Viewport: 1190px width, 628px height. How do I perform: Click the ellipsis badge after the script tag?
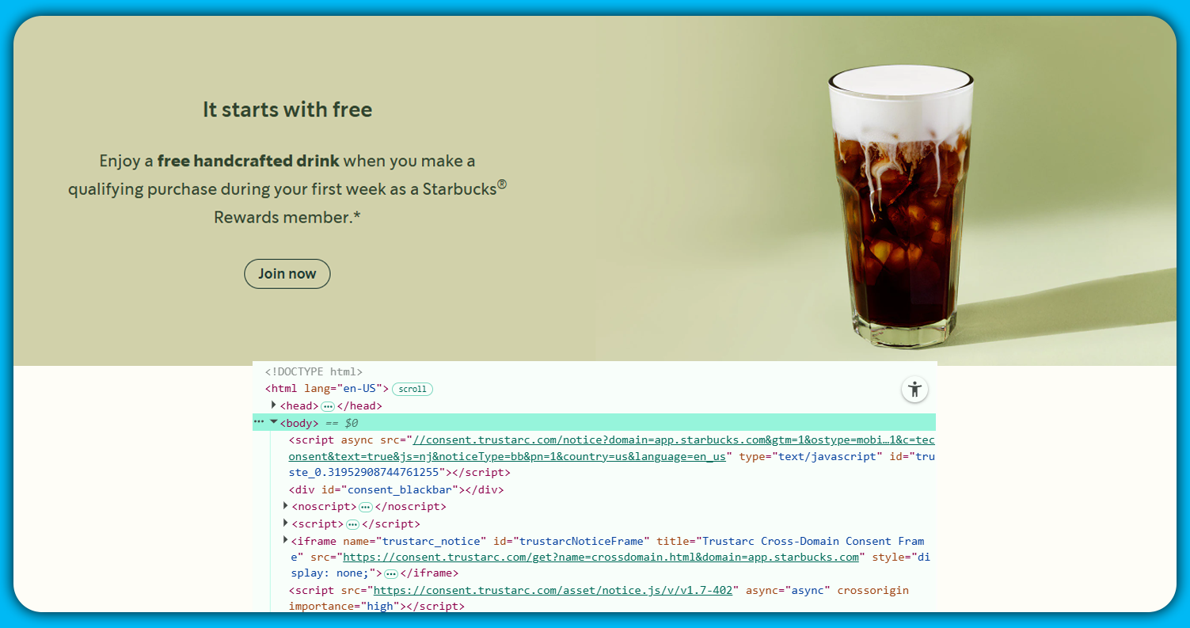pyautogui.click(x=352, y=524)
